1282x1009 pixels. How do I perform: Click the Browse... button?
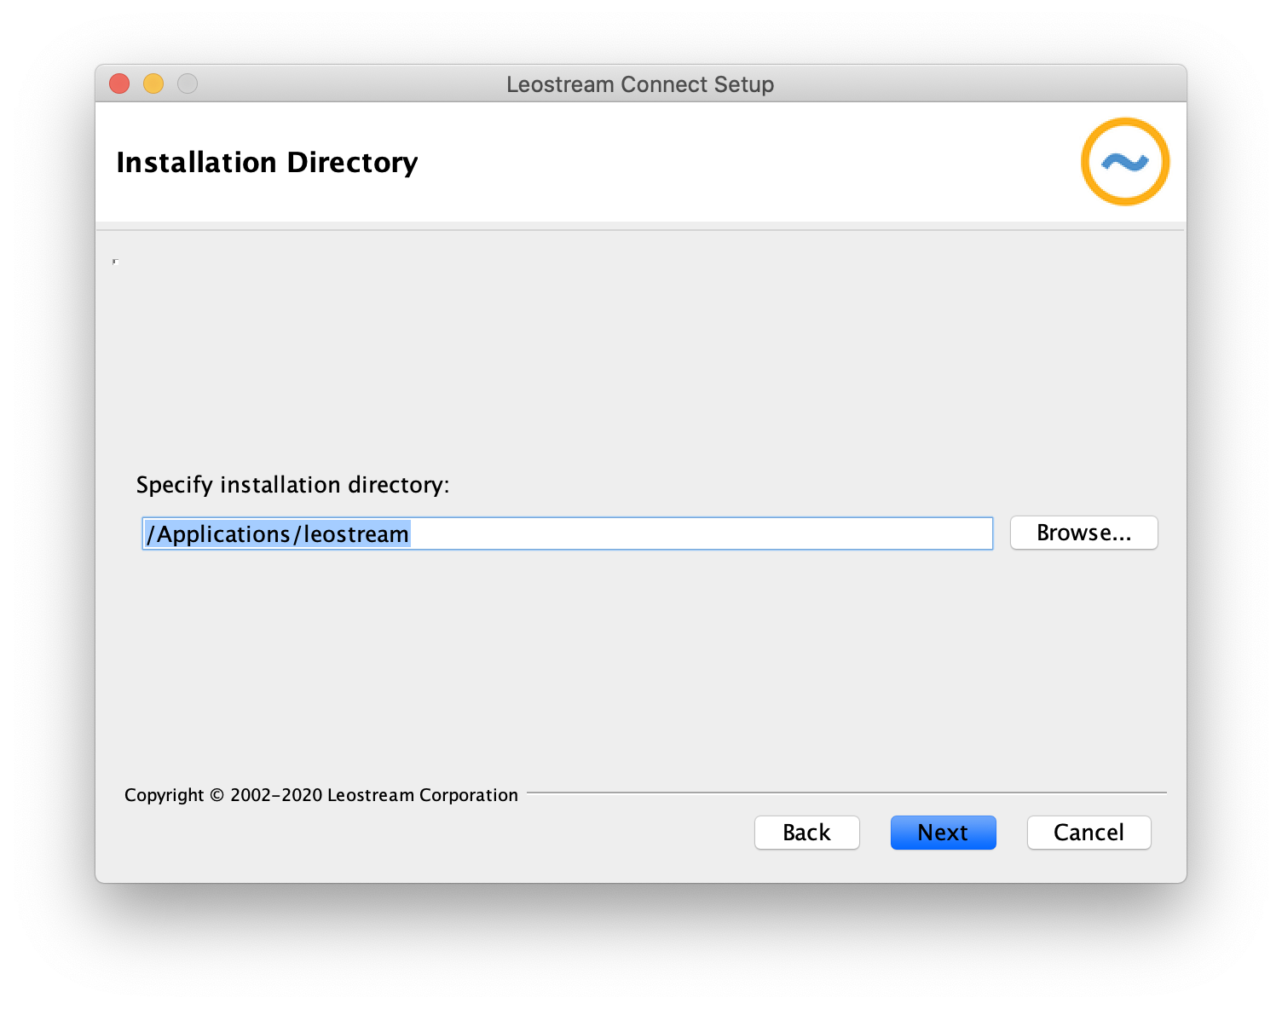coord(1083,533)
